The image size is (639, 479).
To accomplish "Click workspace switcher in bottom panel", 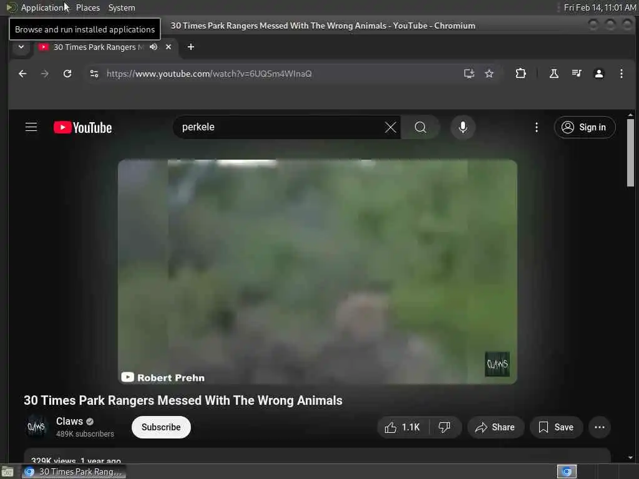I will tap(567, 472).
